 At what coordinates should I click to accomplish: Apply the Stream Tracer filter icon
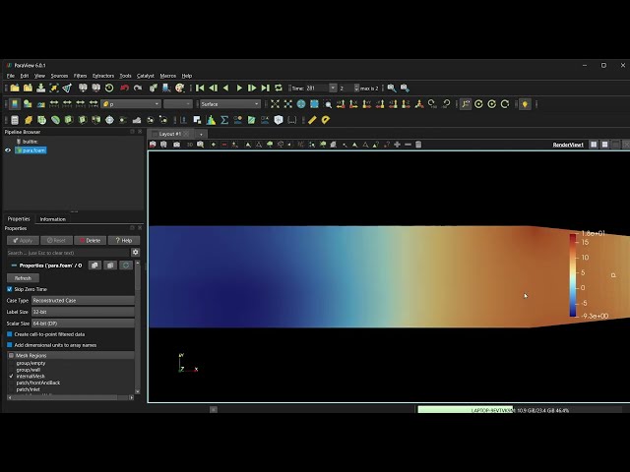point(123,120)
